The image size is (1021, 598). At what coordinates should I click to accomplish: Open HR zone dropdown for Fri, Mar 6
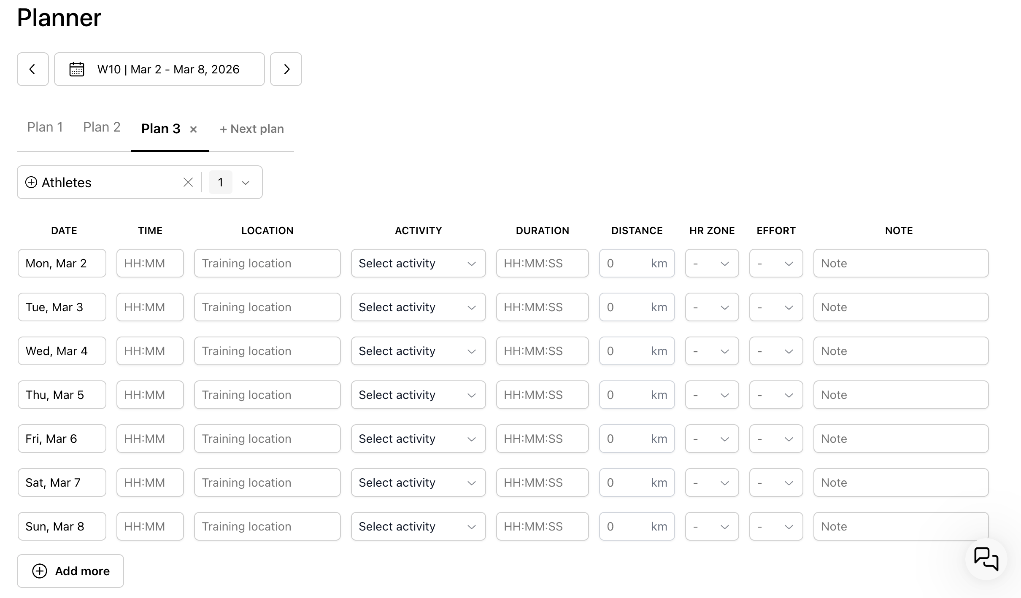pyautogui.click(x=712, y=439)
